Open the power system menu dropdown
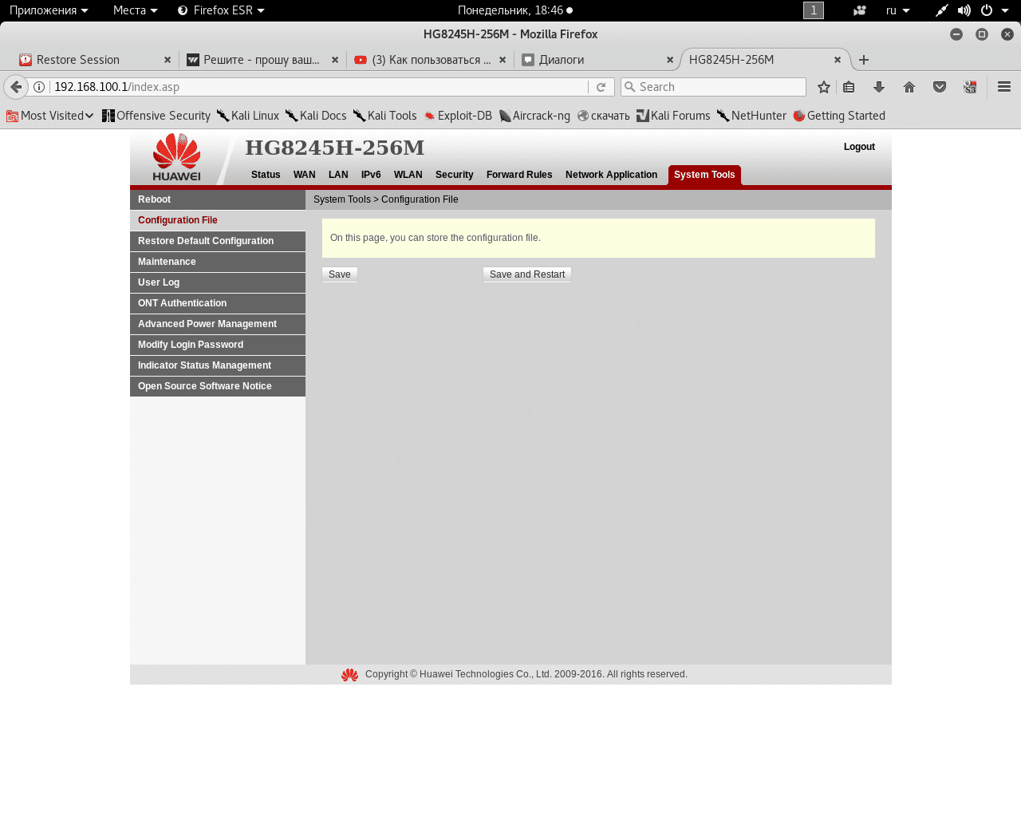Viewport: 1021px width, 817px height. click(x=995, y=10)
